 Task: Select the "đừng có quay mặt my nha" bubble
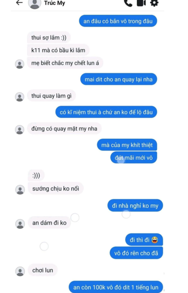[64, 129]
